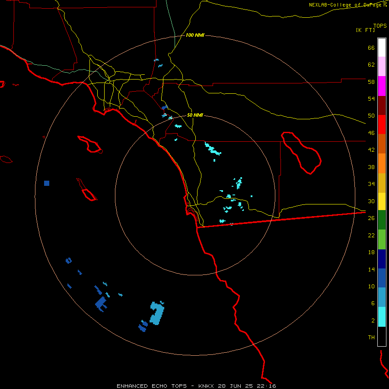Click the 'KNKX' radar site identifier
Viewport: 389px width, 389px height.
(207, 386)
